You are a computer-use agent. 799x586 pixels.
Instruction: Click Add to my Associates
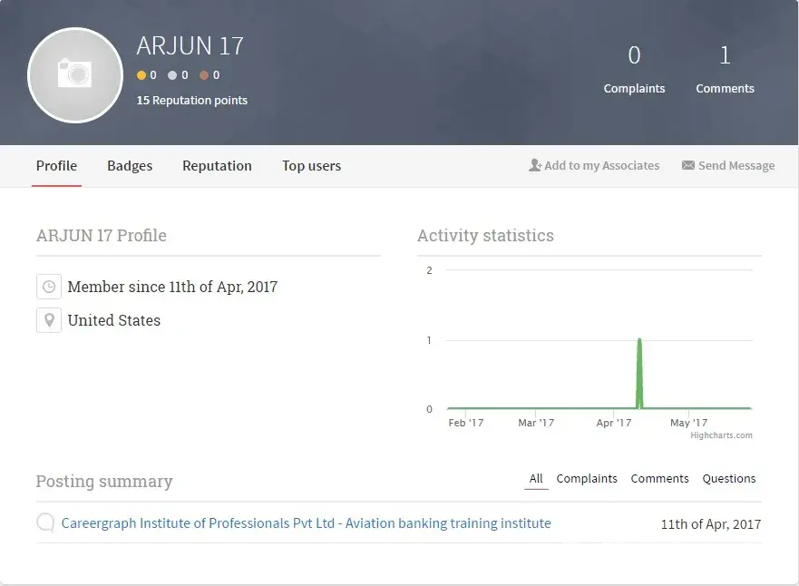[x=594, y=166]
